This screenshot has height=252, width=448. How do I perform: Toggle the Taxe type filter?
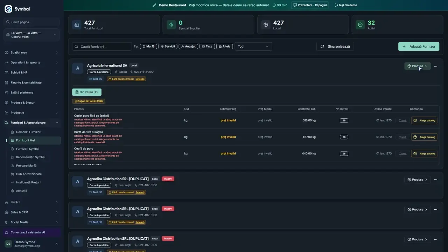(x=207, y=47)
